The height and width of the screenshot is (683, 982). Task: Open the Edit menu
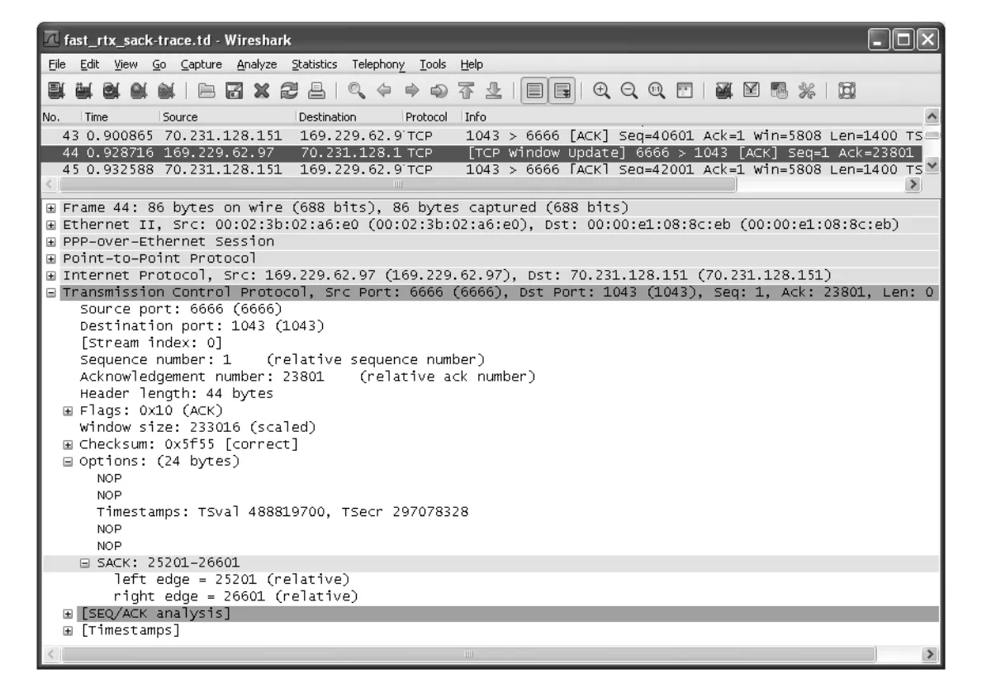[89, 64]
